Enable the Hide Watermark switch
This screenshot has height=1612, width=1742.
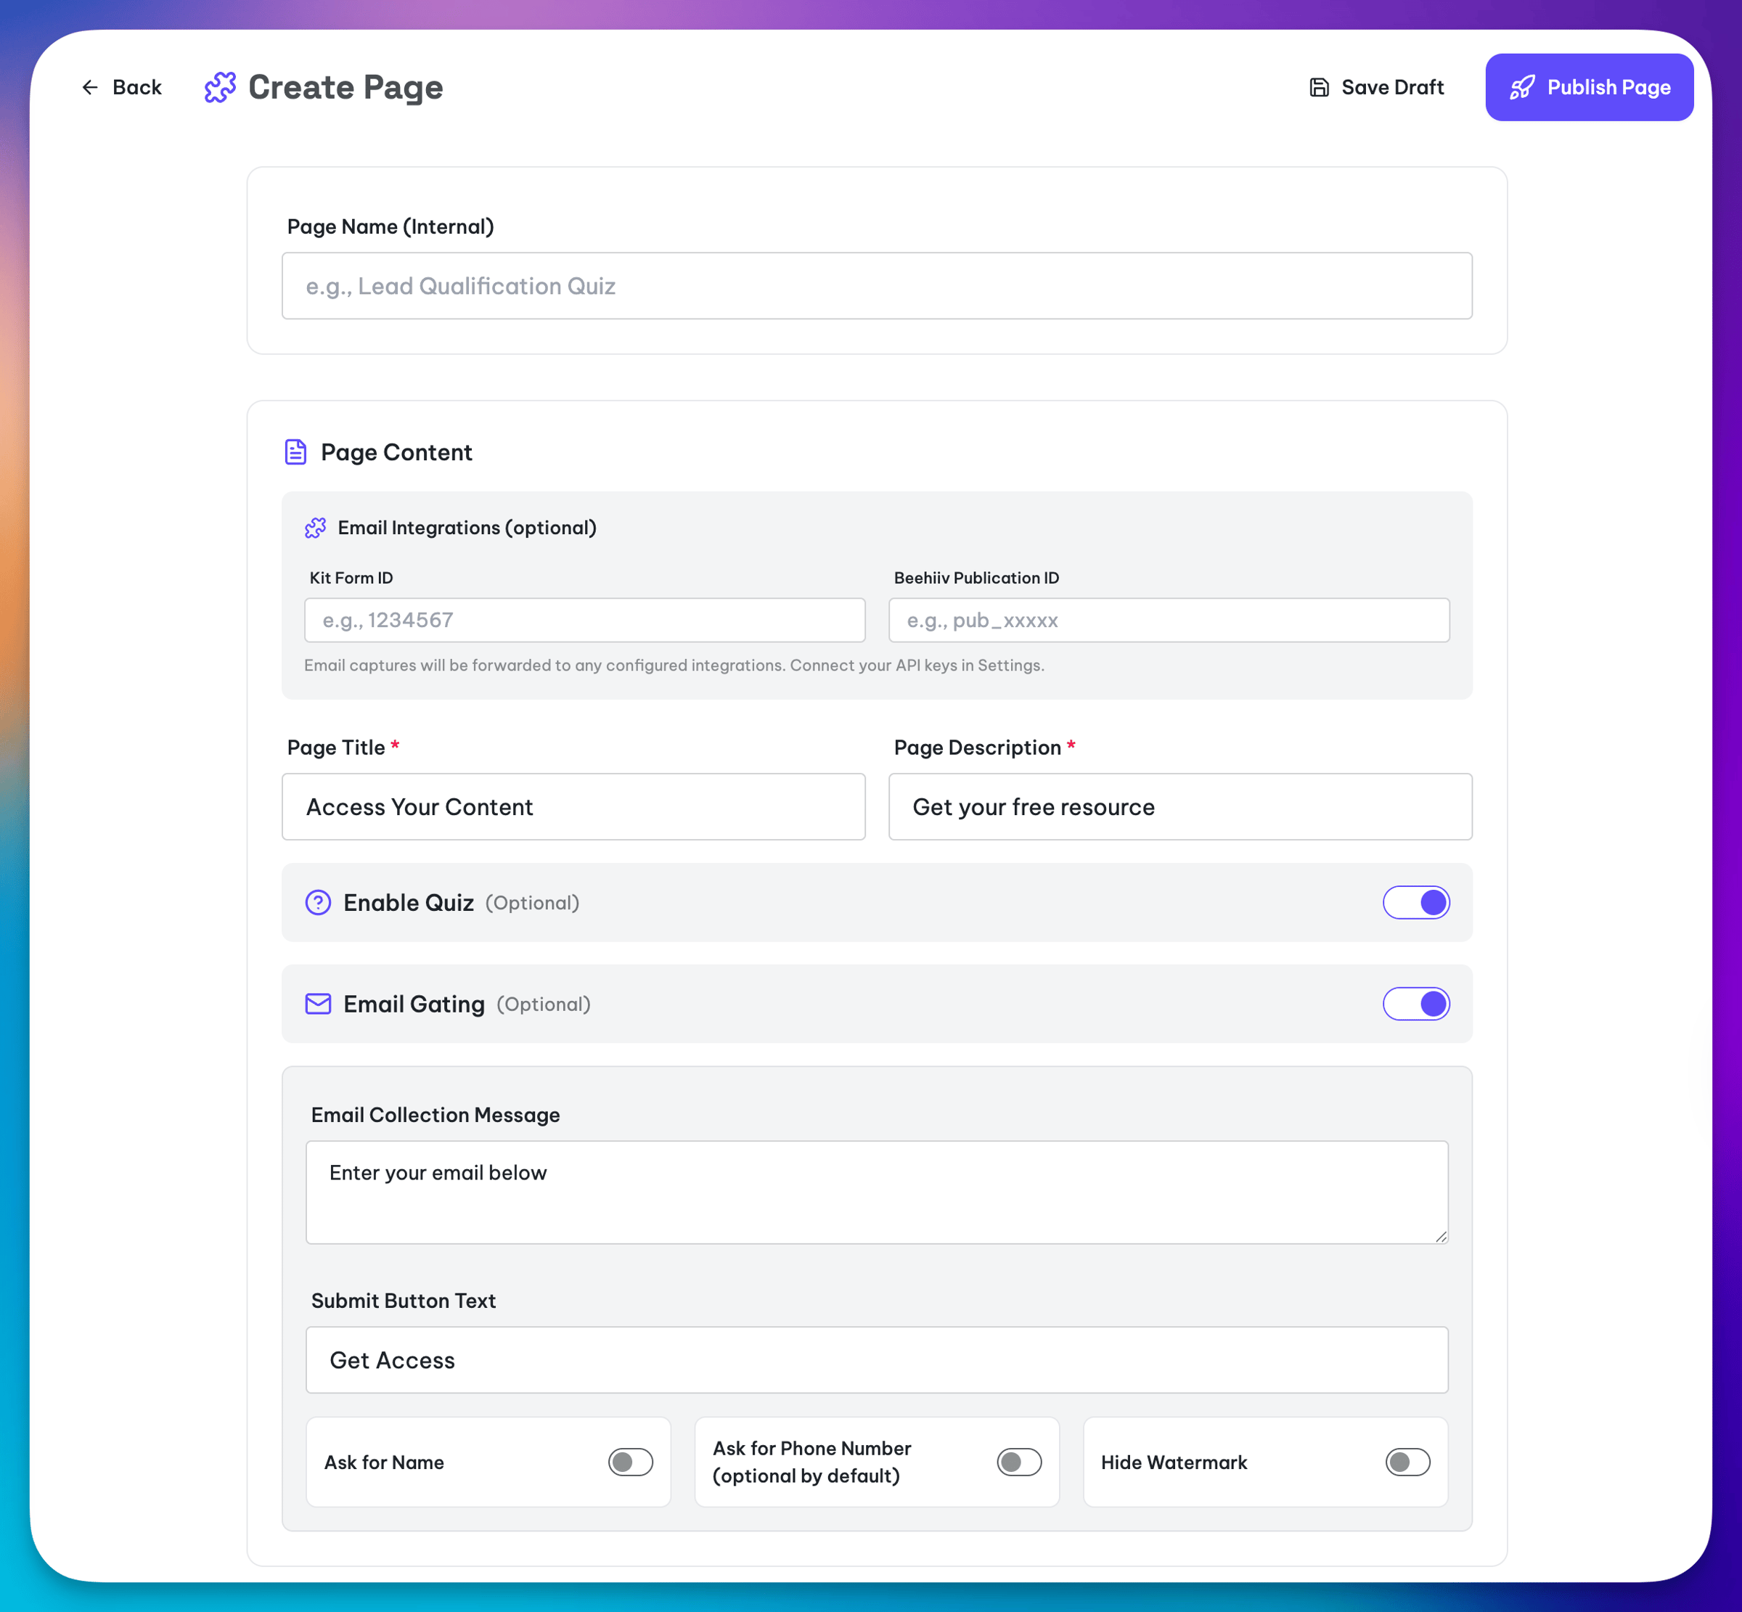pyautogui.click(x=1407, y=1462)
